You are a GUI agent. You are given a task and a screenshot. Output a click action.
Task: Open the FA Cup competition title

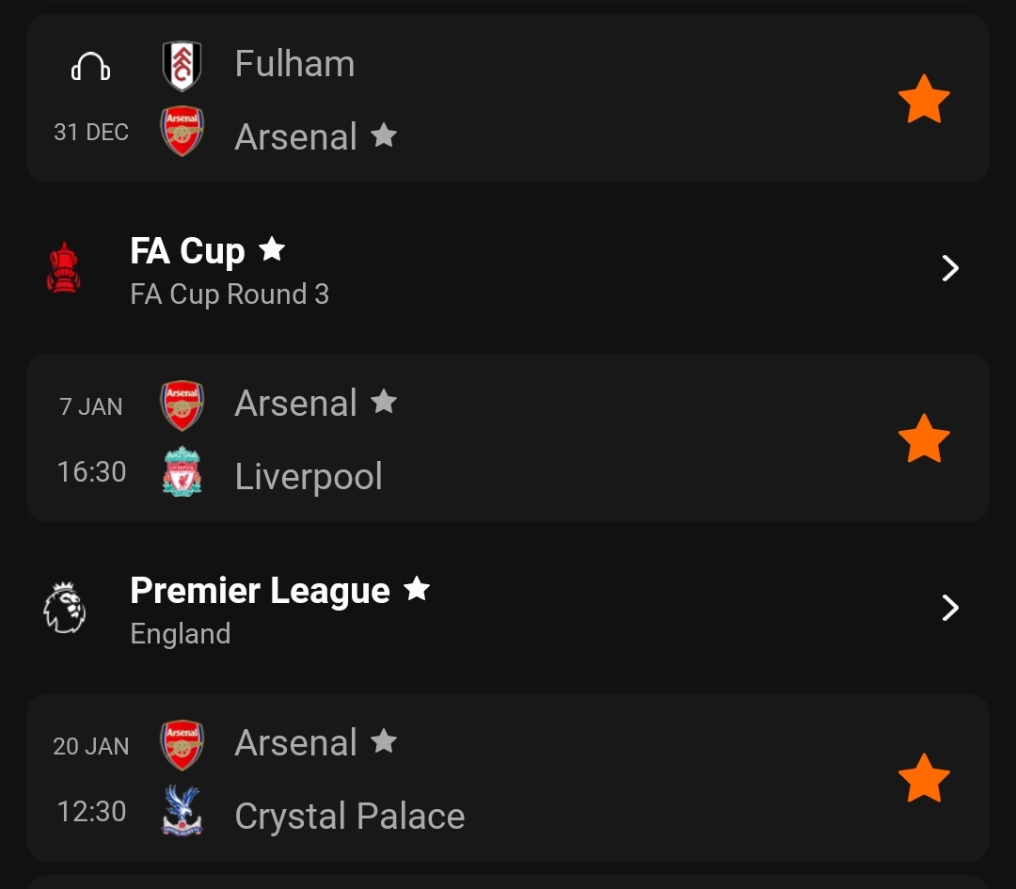[187, 251]
